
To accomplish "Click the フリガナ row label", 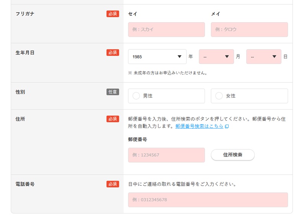I will [25, 14].
